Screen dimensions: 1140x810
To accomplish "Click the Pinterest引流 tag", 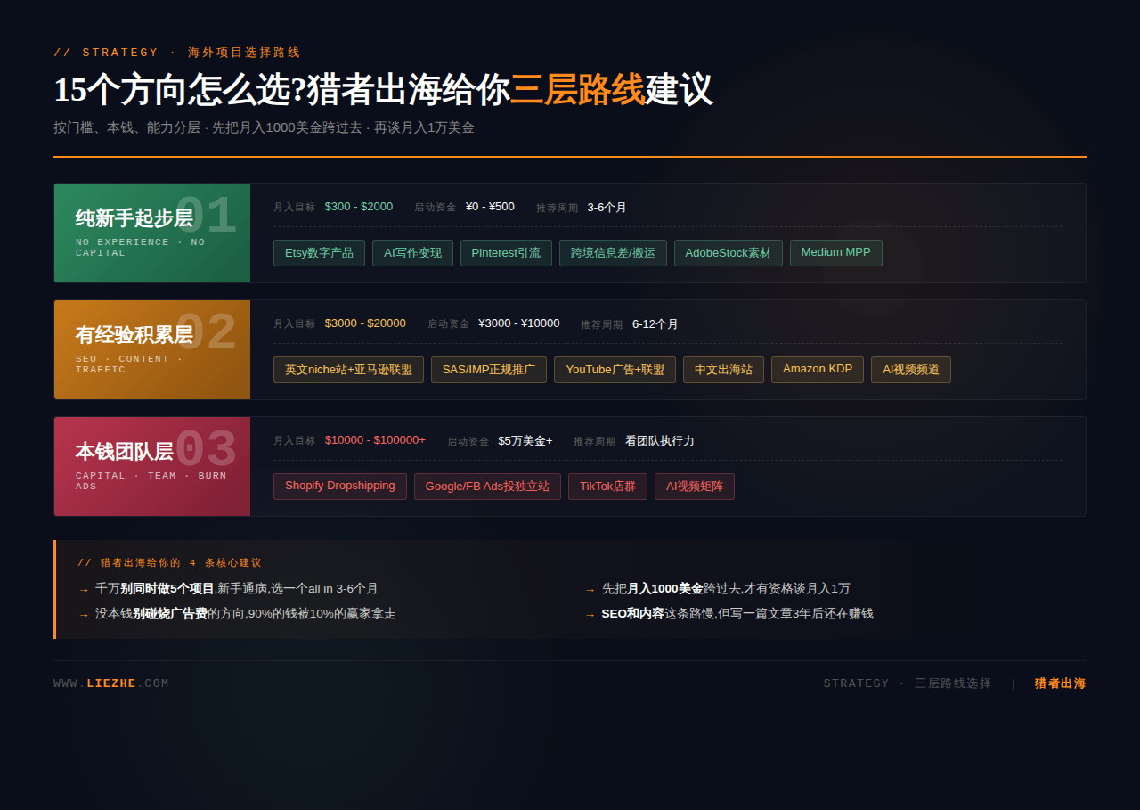I will pyautogui.click(x=506, y=253).
